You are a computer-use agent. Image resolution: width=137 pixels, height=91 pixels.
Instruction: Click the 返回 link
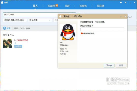[8, 28]
